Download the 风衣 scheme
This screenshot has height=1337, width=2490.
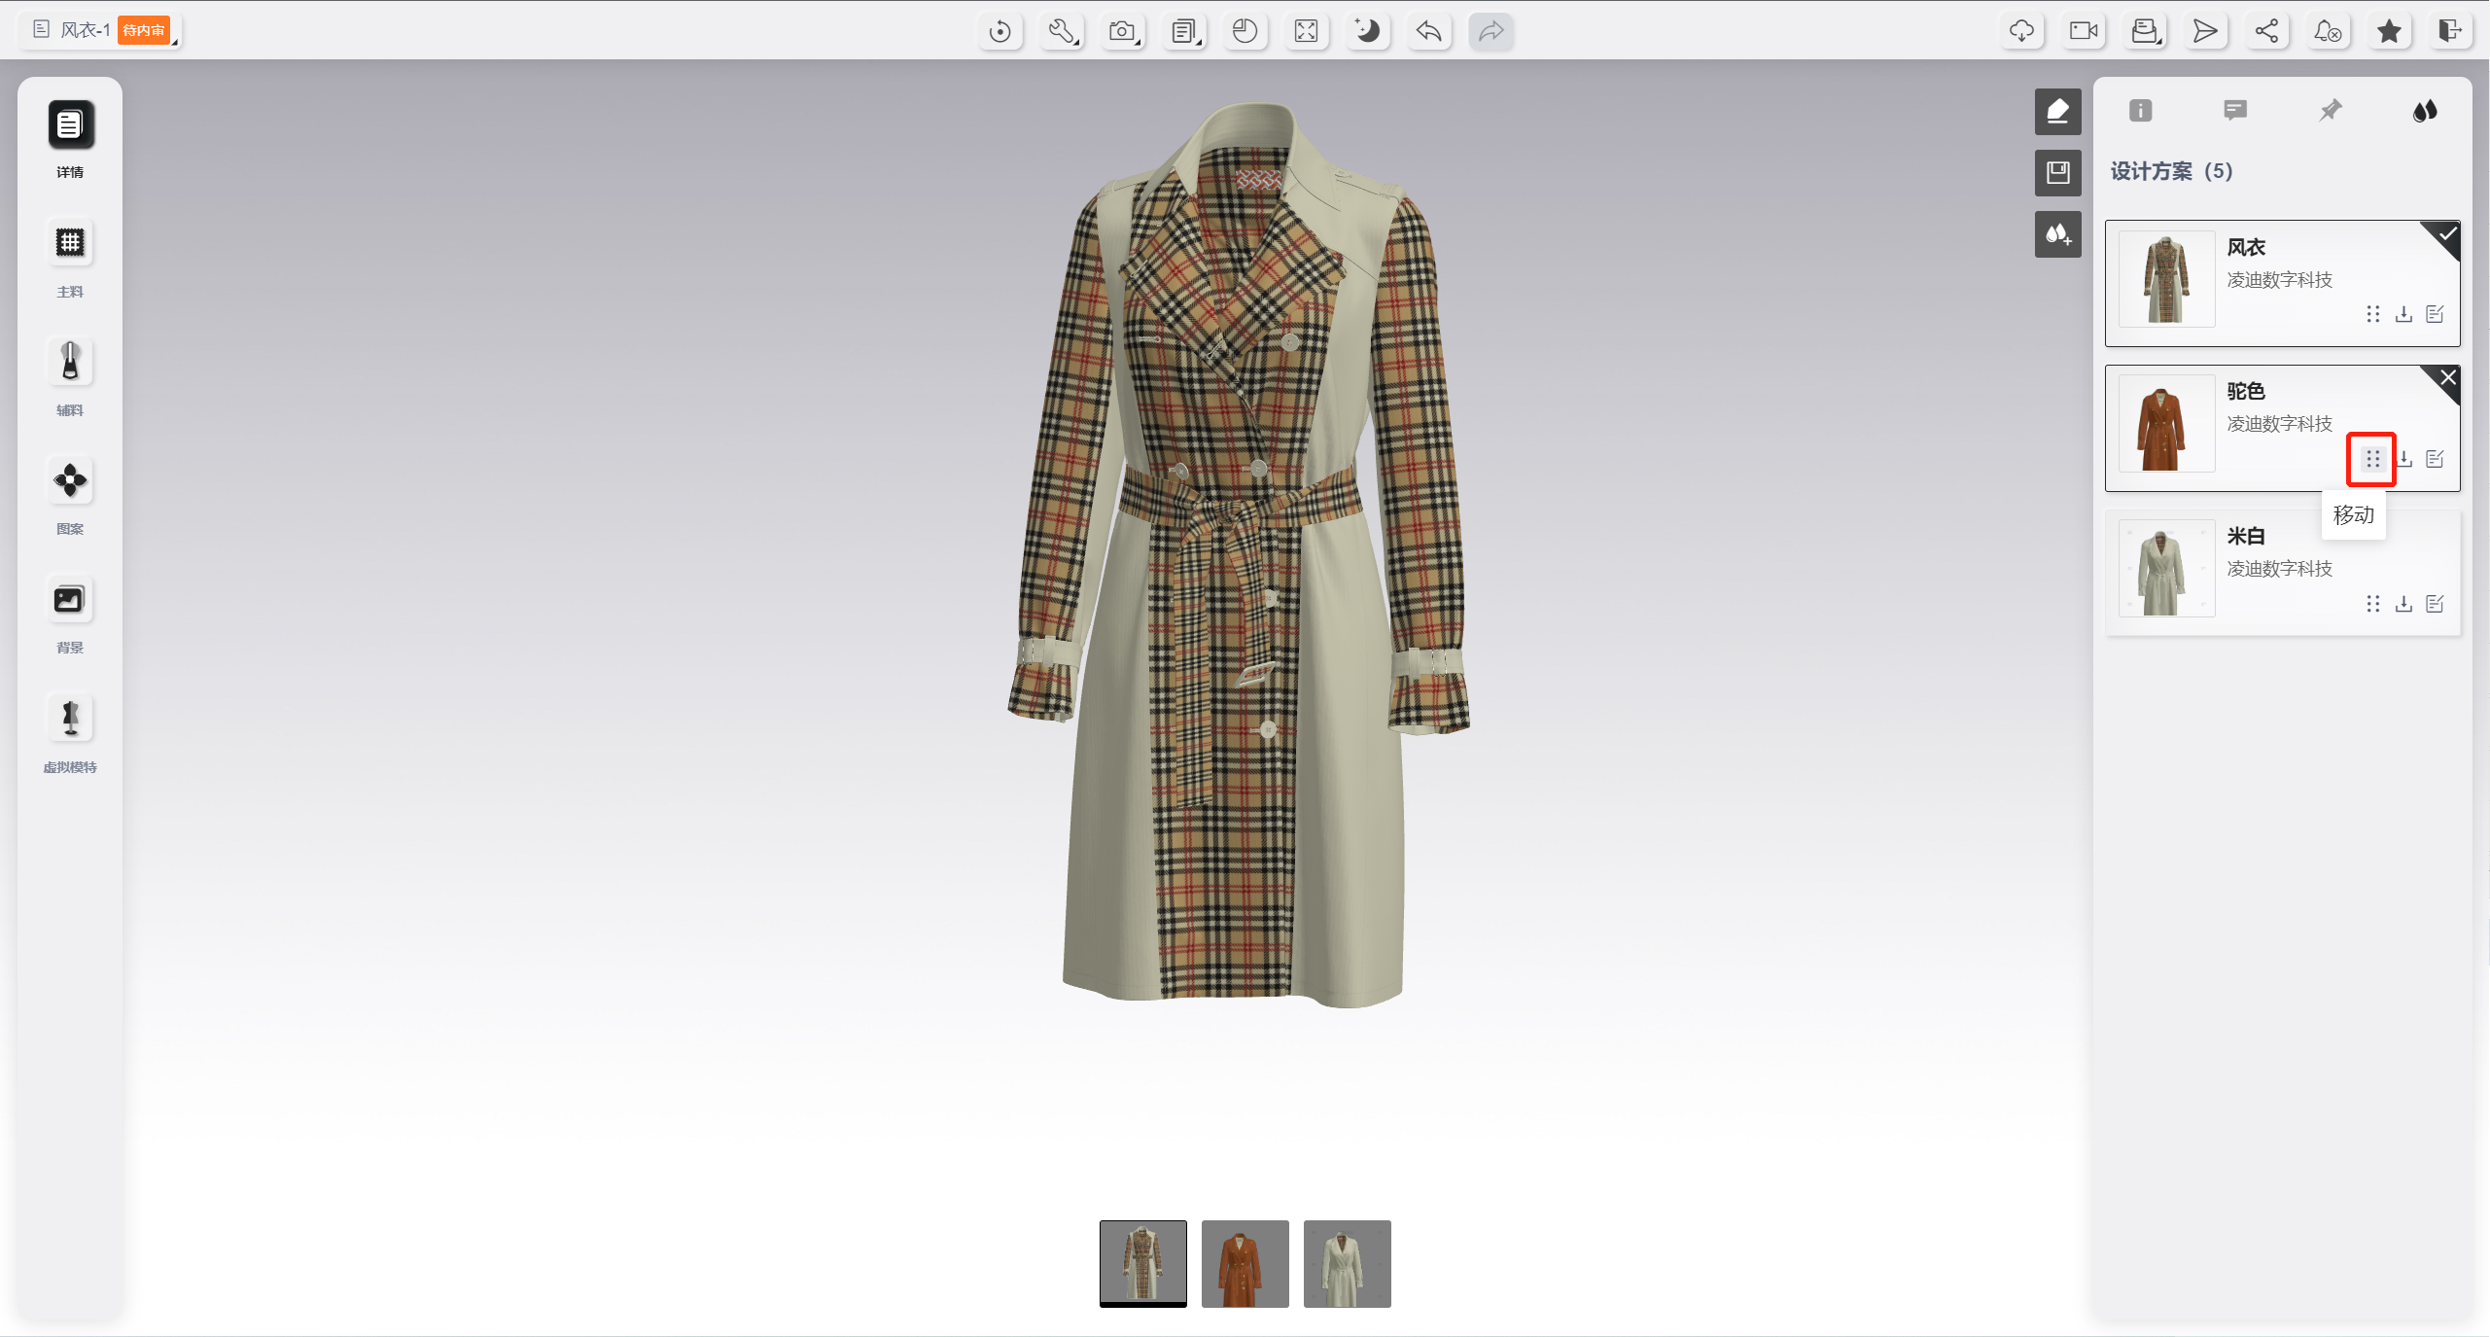(x=2403, y=314)
